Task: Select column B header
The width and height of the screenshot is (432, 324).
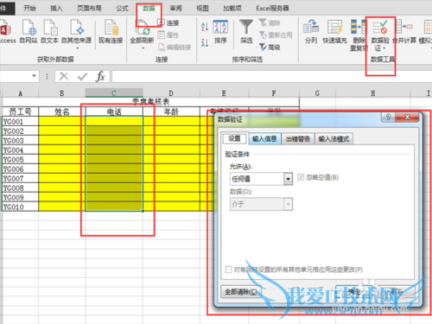Action: click(62, 93)
